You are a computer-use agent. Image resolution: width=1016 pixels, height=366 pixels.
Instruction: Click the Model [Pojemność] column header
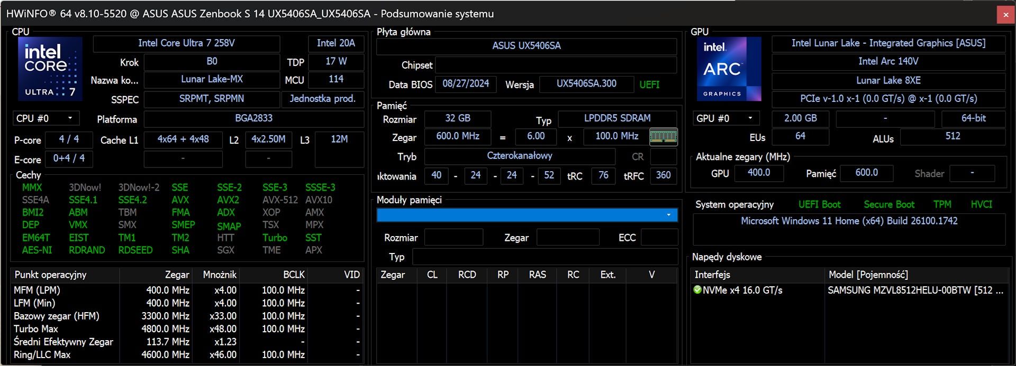coord(917,275)
